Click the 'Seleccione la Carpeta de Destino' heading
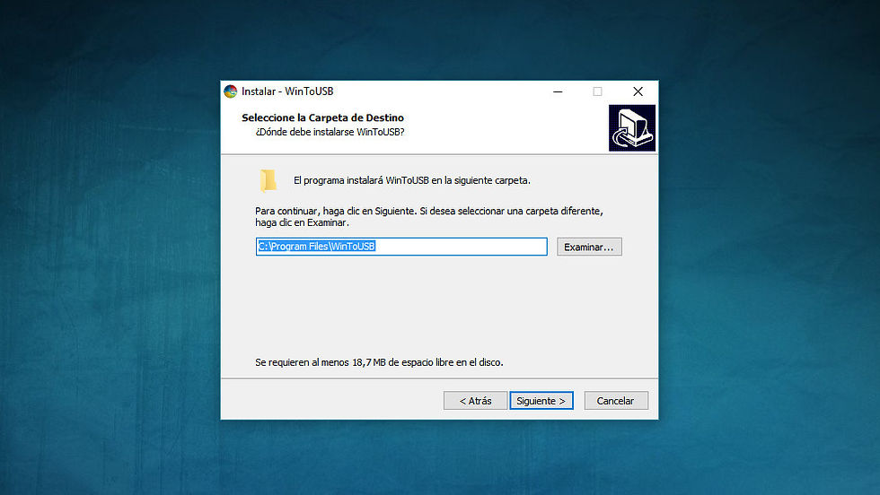The width and height of the screenshot is (880, 495). pos(322,117)
